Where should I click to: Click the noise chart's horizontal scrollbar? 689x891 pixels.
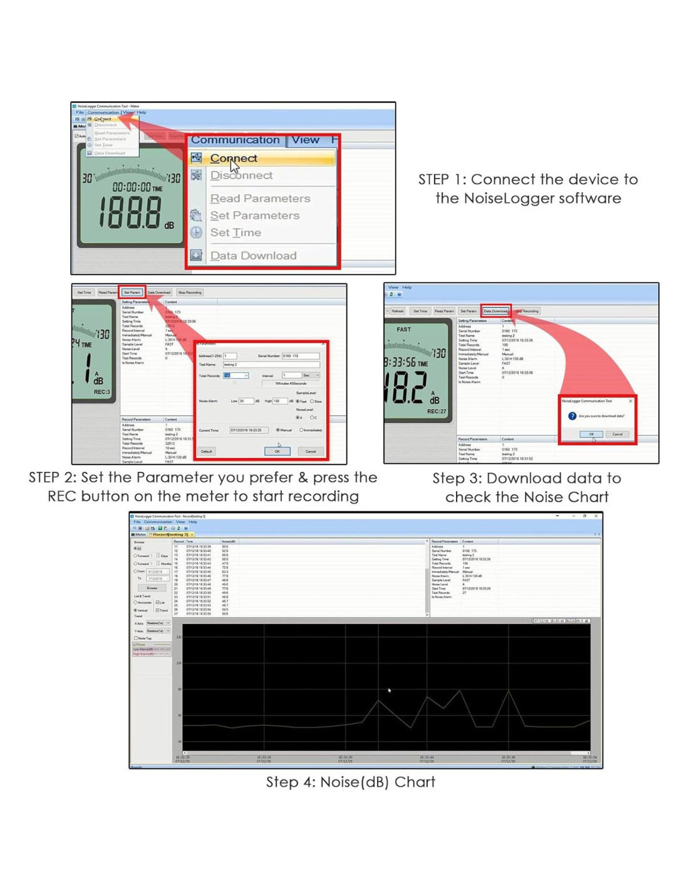386,753
